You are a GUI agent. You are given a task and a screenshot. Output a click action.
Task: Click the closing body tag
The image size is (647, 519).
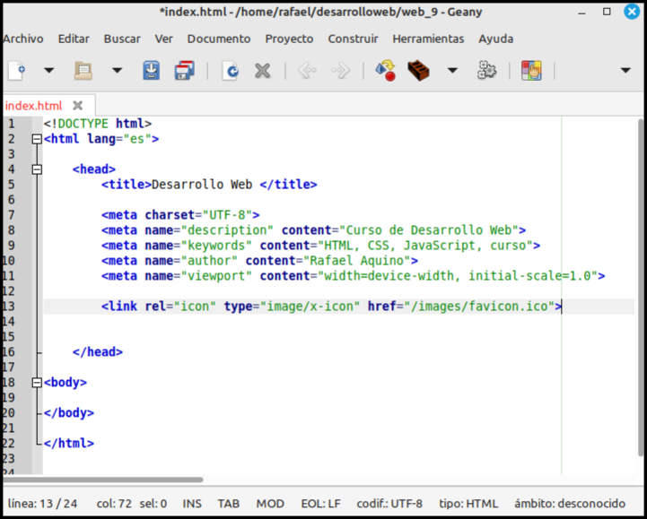pos(69,413)
